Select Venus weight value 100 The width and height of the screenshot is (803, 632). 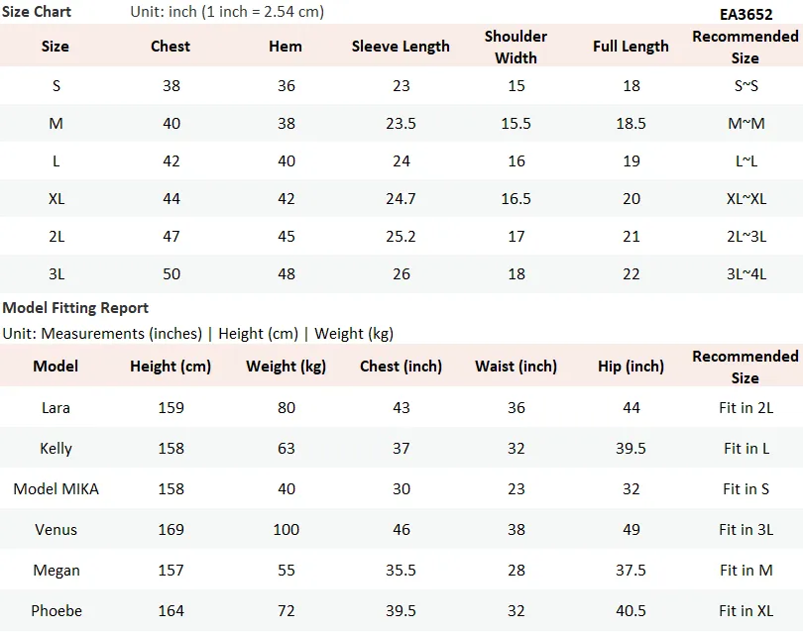pos(286,530)
